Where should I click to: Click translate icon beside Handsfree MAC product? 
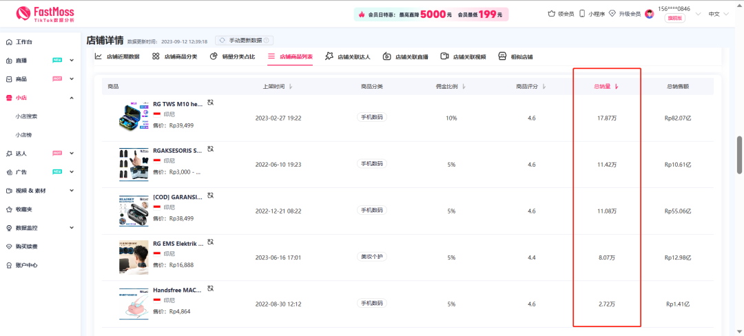211,288
